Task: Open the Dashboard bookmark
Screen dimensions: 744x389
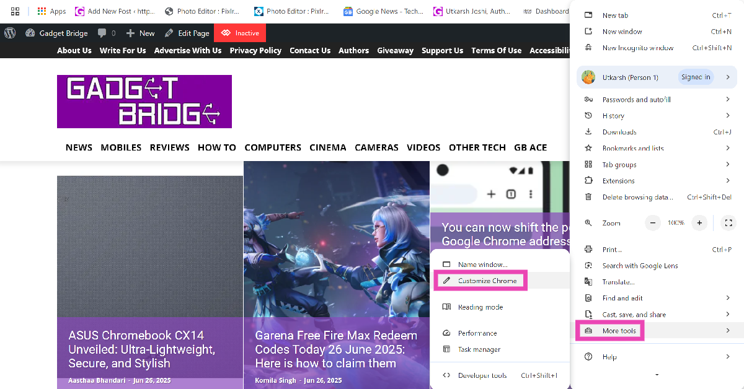Action: pos(546,11)
